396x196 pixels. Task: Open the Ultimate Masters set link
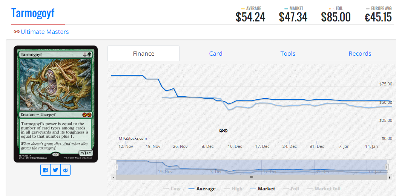coord(45,32)
